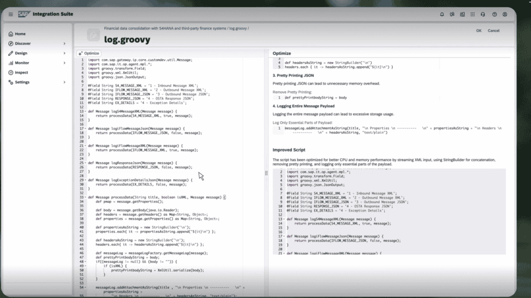Expand the Settings menu chevron
The image size is (531, 298).
coord(64,82)
